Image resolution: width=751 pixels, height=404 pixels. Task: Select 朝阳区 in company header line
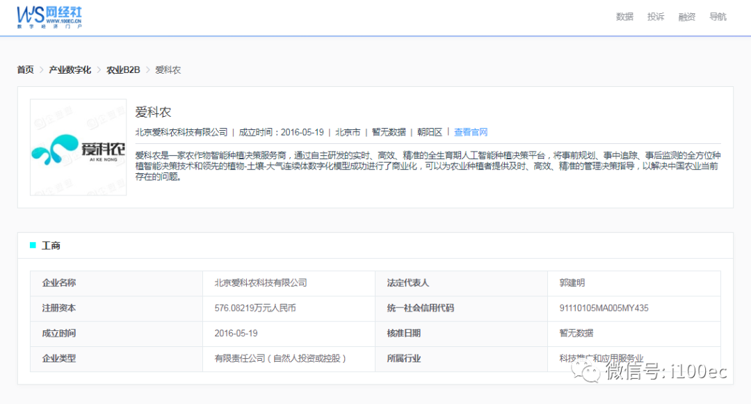430,132
